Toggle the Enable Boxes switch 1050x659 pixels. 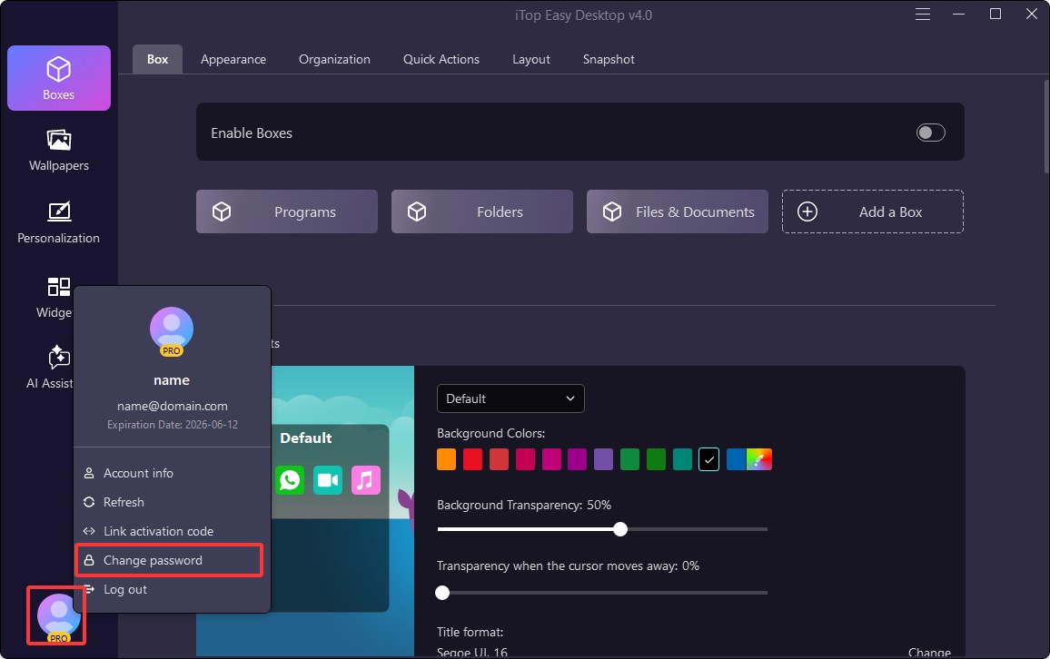[x=930, y=133]
